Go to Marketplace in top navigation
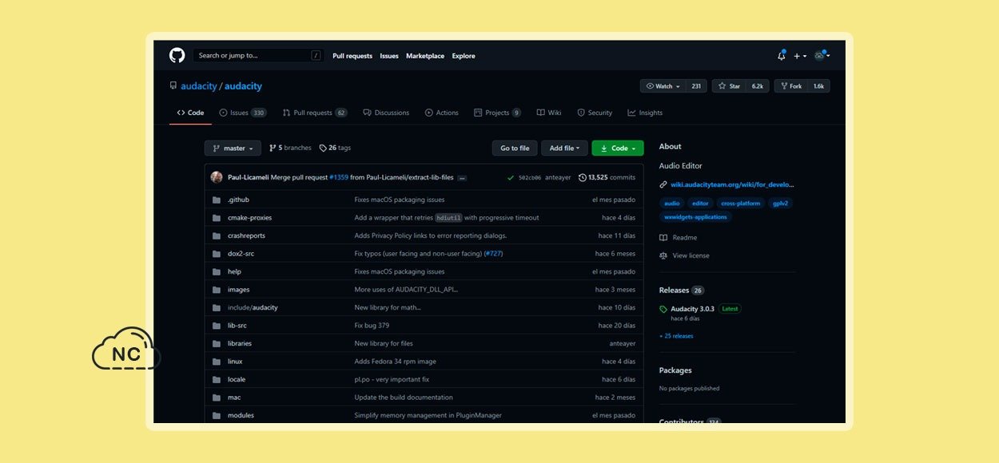The image size is (999, 463). click(425, 56)
